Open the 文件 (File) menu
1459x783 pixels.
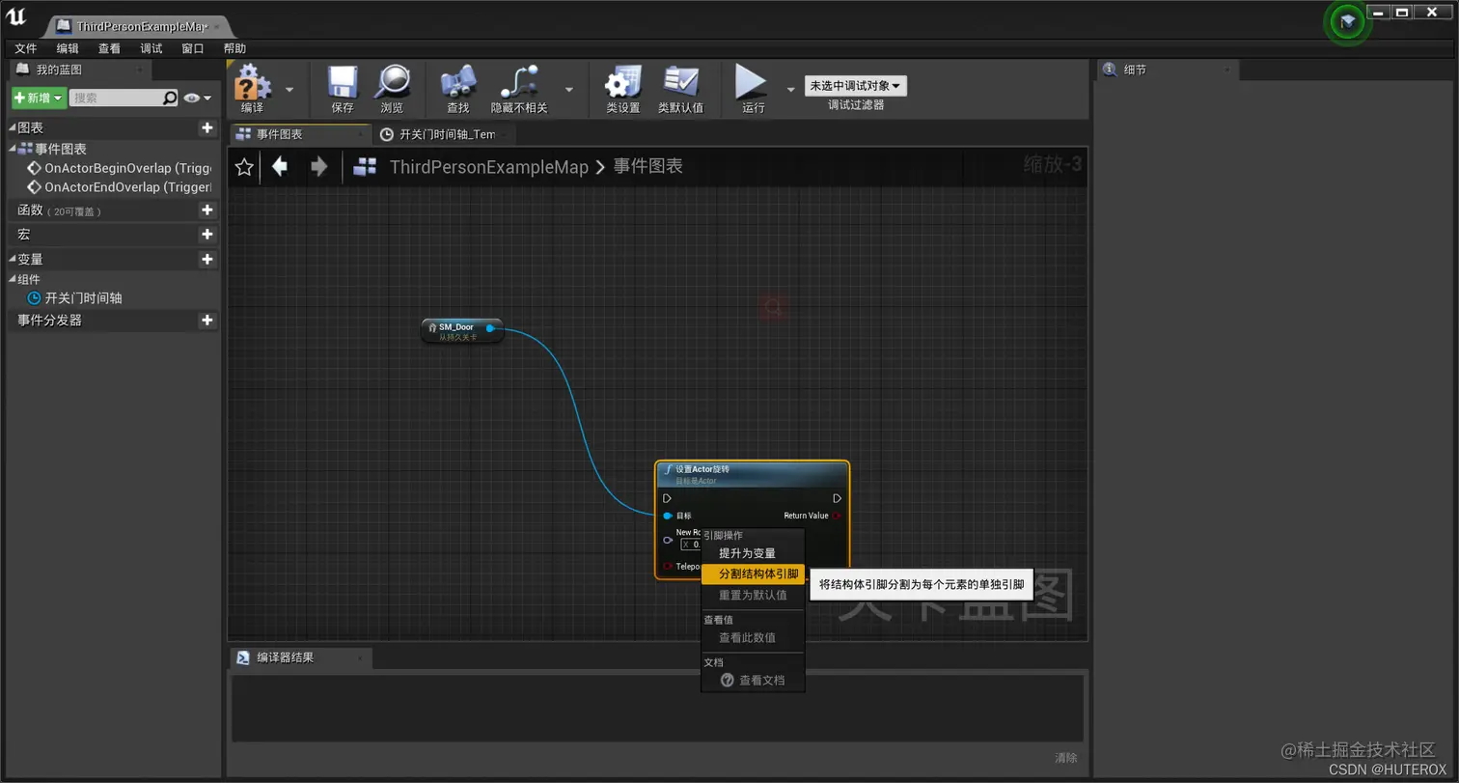(26, 48)
